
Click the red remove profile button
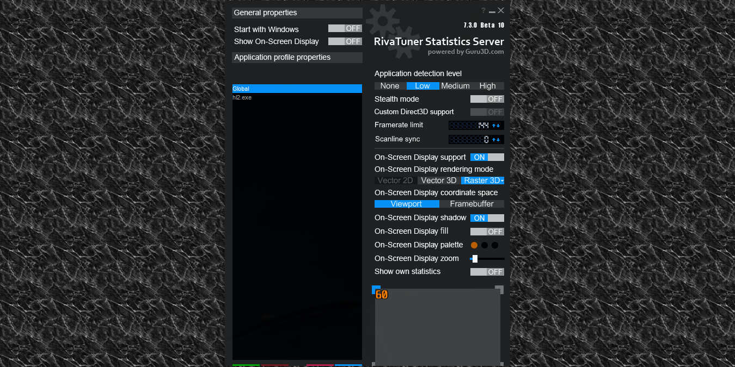pos(275,365)
